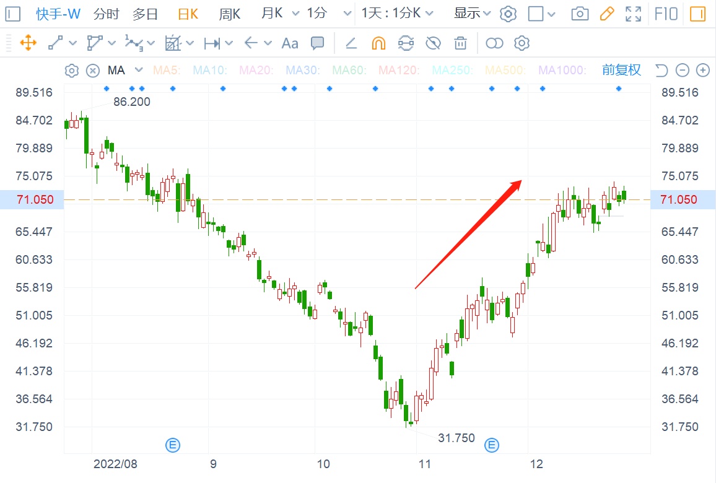Click the 前复权 adjustment link

pyautogui.click(x=621, y=70)
